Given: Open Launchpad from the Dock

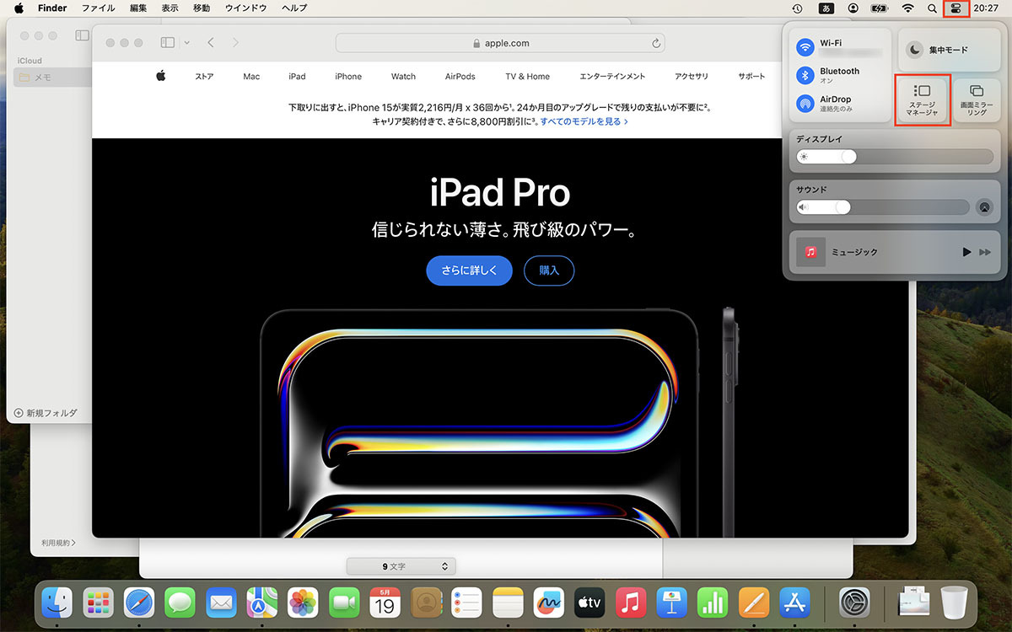Looking at the screenshot, I should [x=99, y=603].
